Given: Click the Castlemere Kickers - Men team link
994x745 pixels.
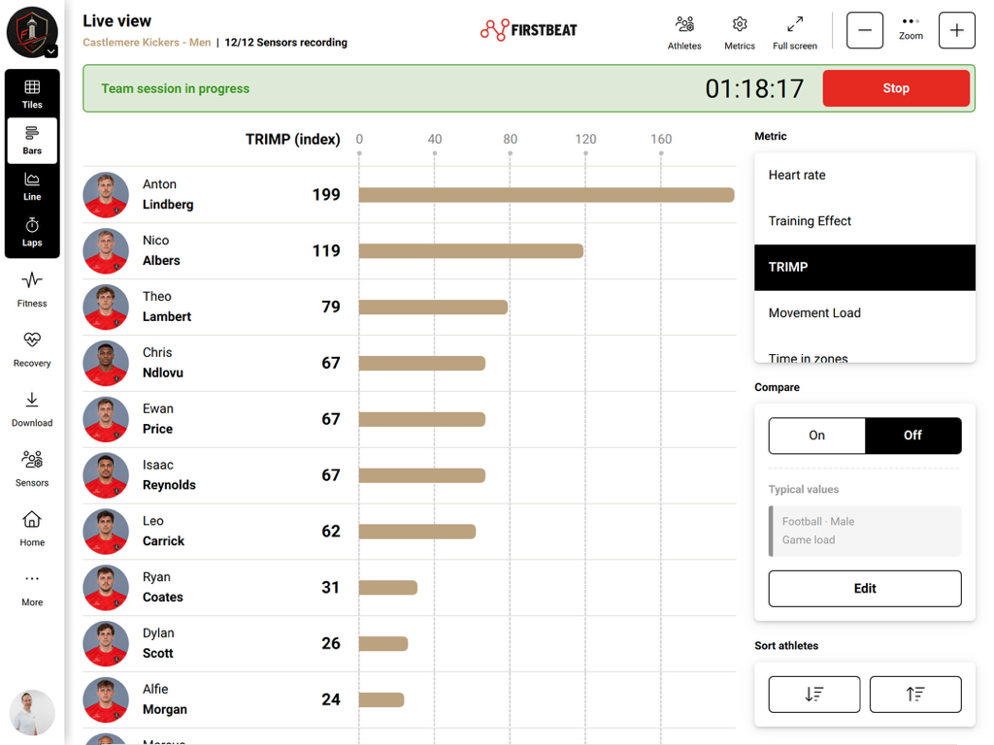Looking at the screenshot, I should [x=147, y=43].
